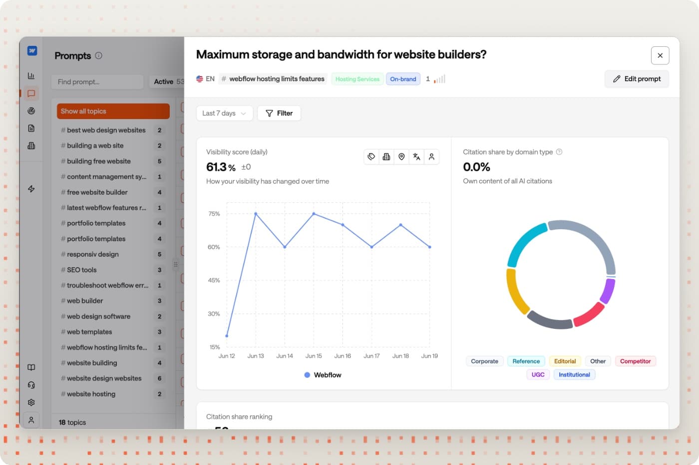Click the info icon beside Citation share heading

pyautogui.click(x=559, y=152)
